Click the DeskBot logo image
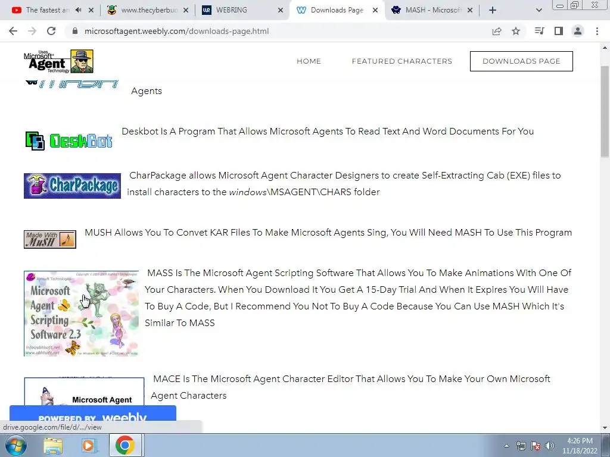The image size is (610, 457). 69,140
